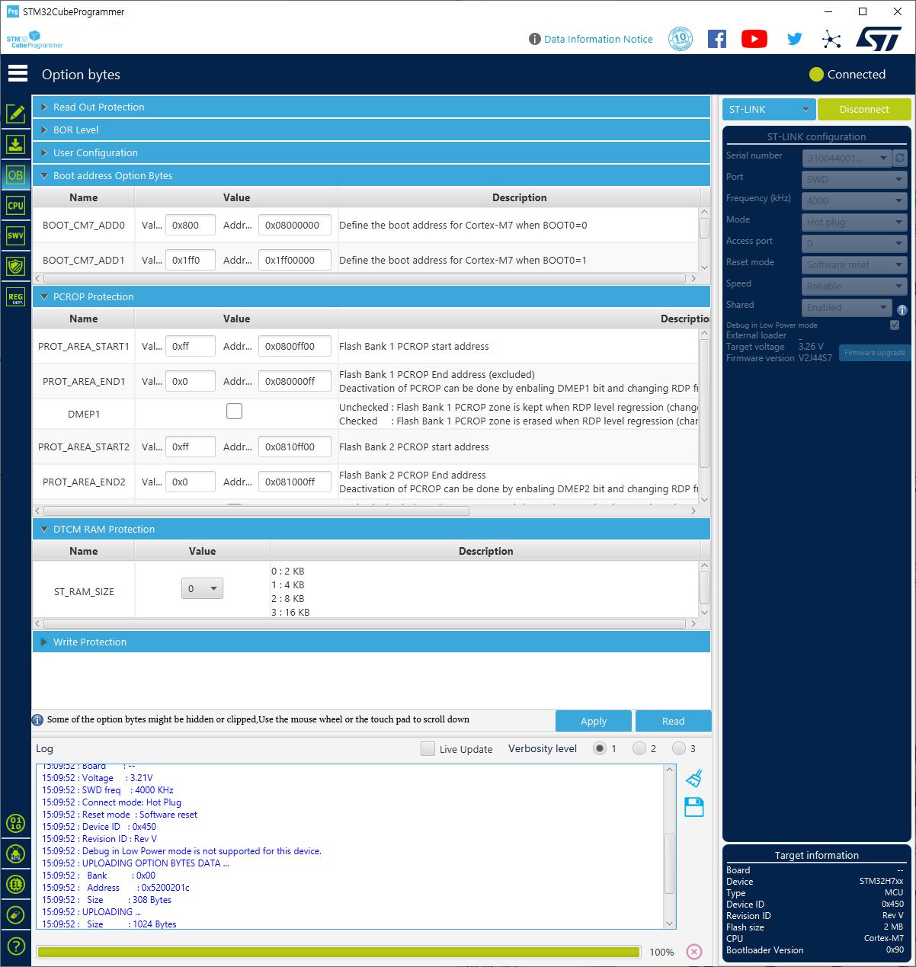Enable the DMEP1 checkbox
Image resolution: width=916 pixels, height=967 pixels.
pyautogui.click(x=235, y=410)
